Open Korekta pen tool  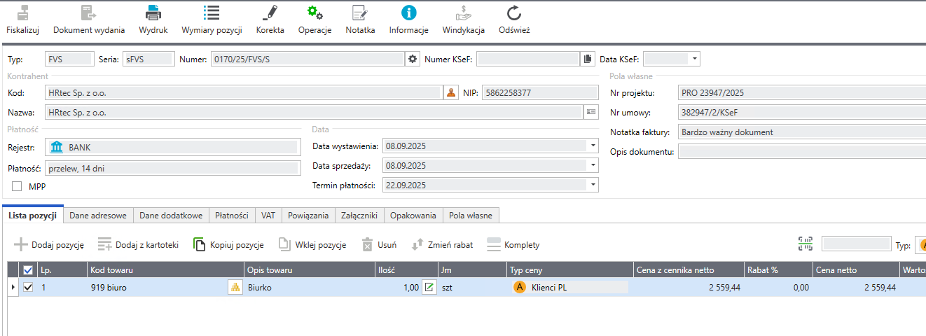270,13
